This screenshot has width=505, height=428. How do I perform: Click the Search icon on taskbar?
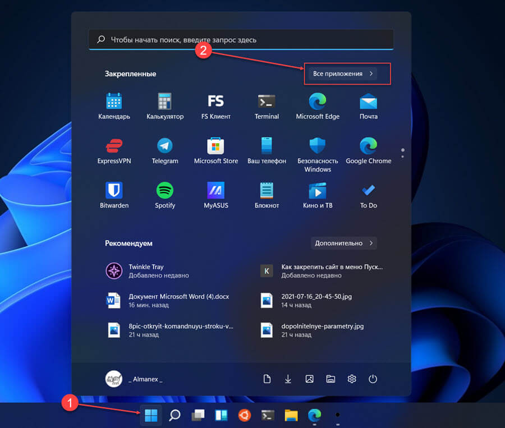pyautogui.click(x=175, y=415)
